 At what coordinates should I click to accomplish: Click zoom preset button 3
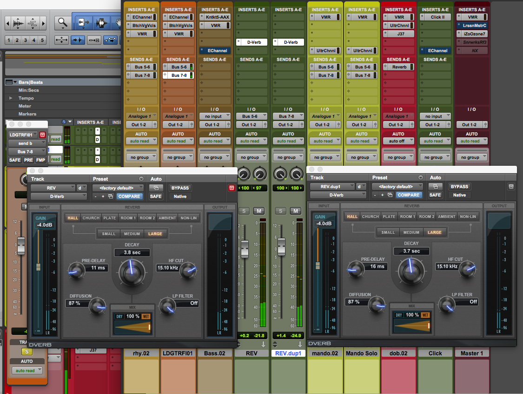coord(25,40)
